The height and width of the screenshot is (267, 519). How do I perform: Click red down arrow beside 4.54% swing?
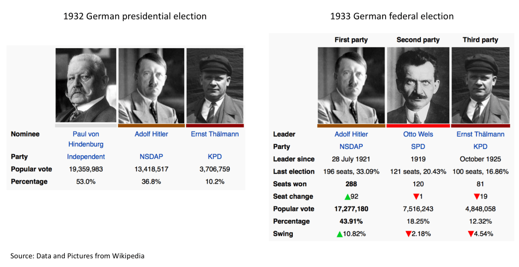pyautogui.click(x=471, y=234)
